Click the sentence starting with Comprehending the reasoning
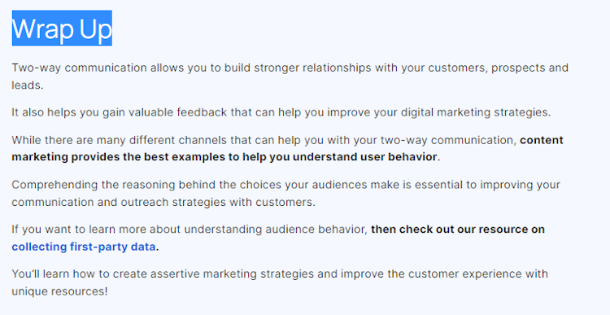This screenshot has width=610, height=315. (x=286, y=193)
